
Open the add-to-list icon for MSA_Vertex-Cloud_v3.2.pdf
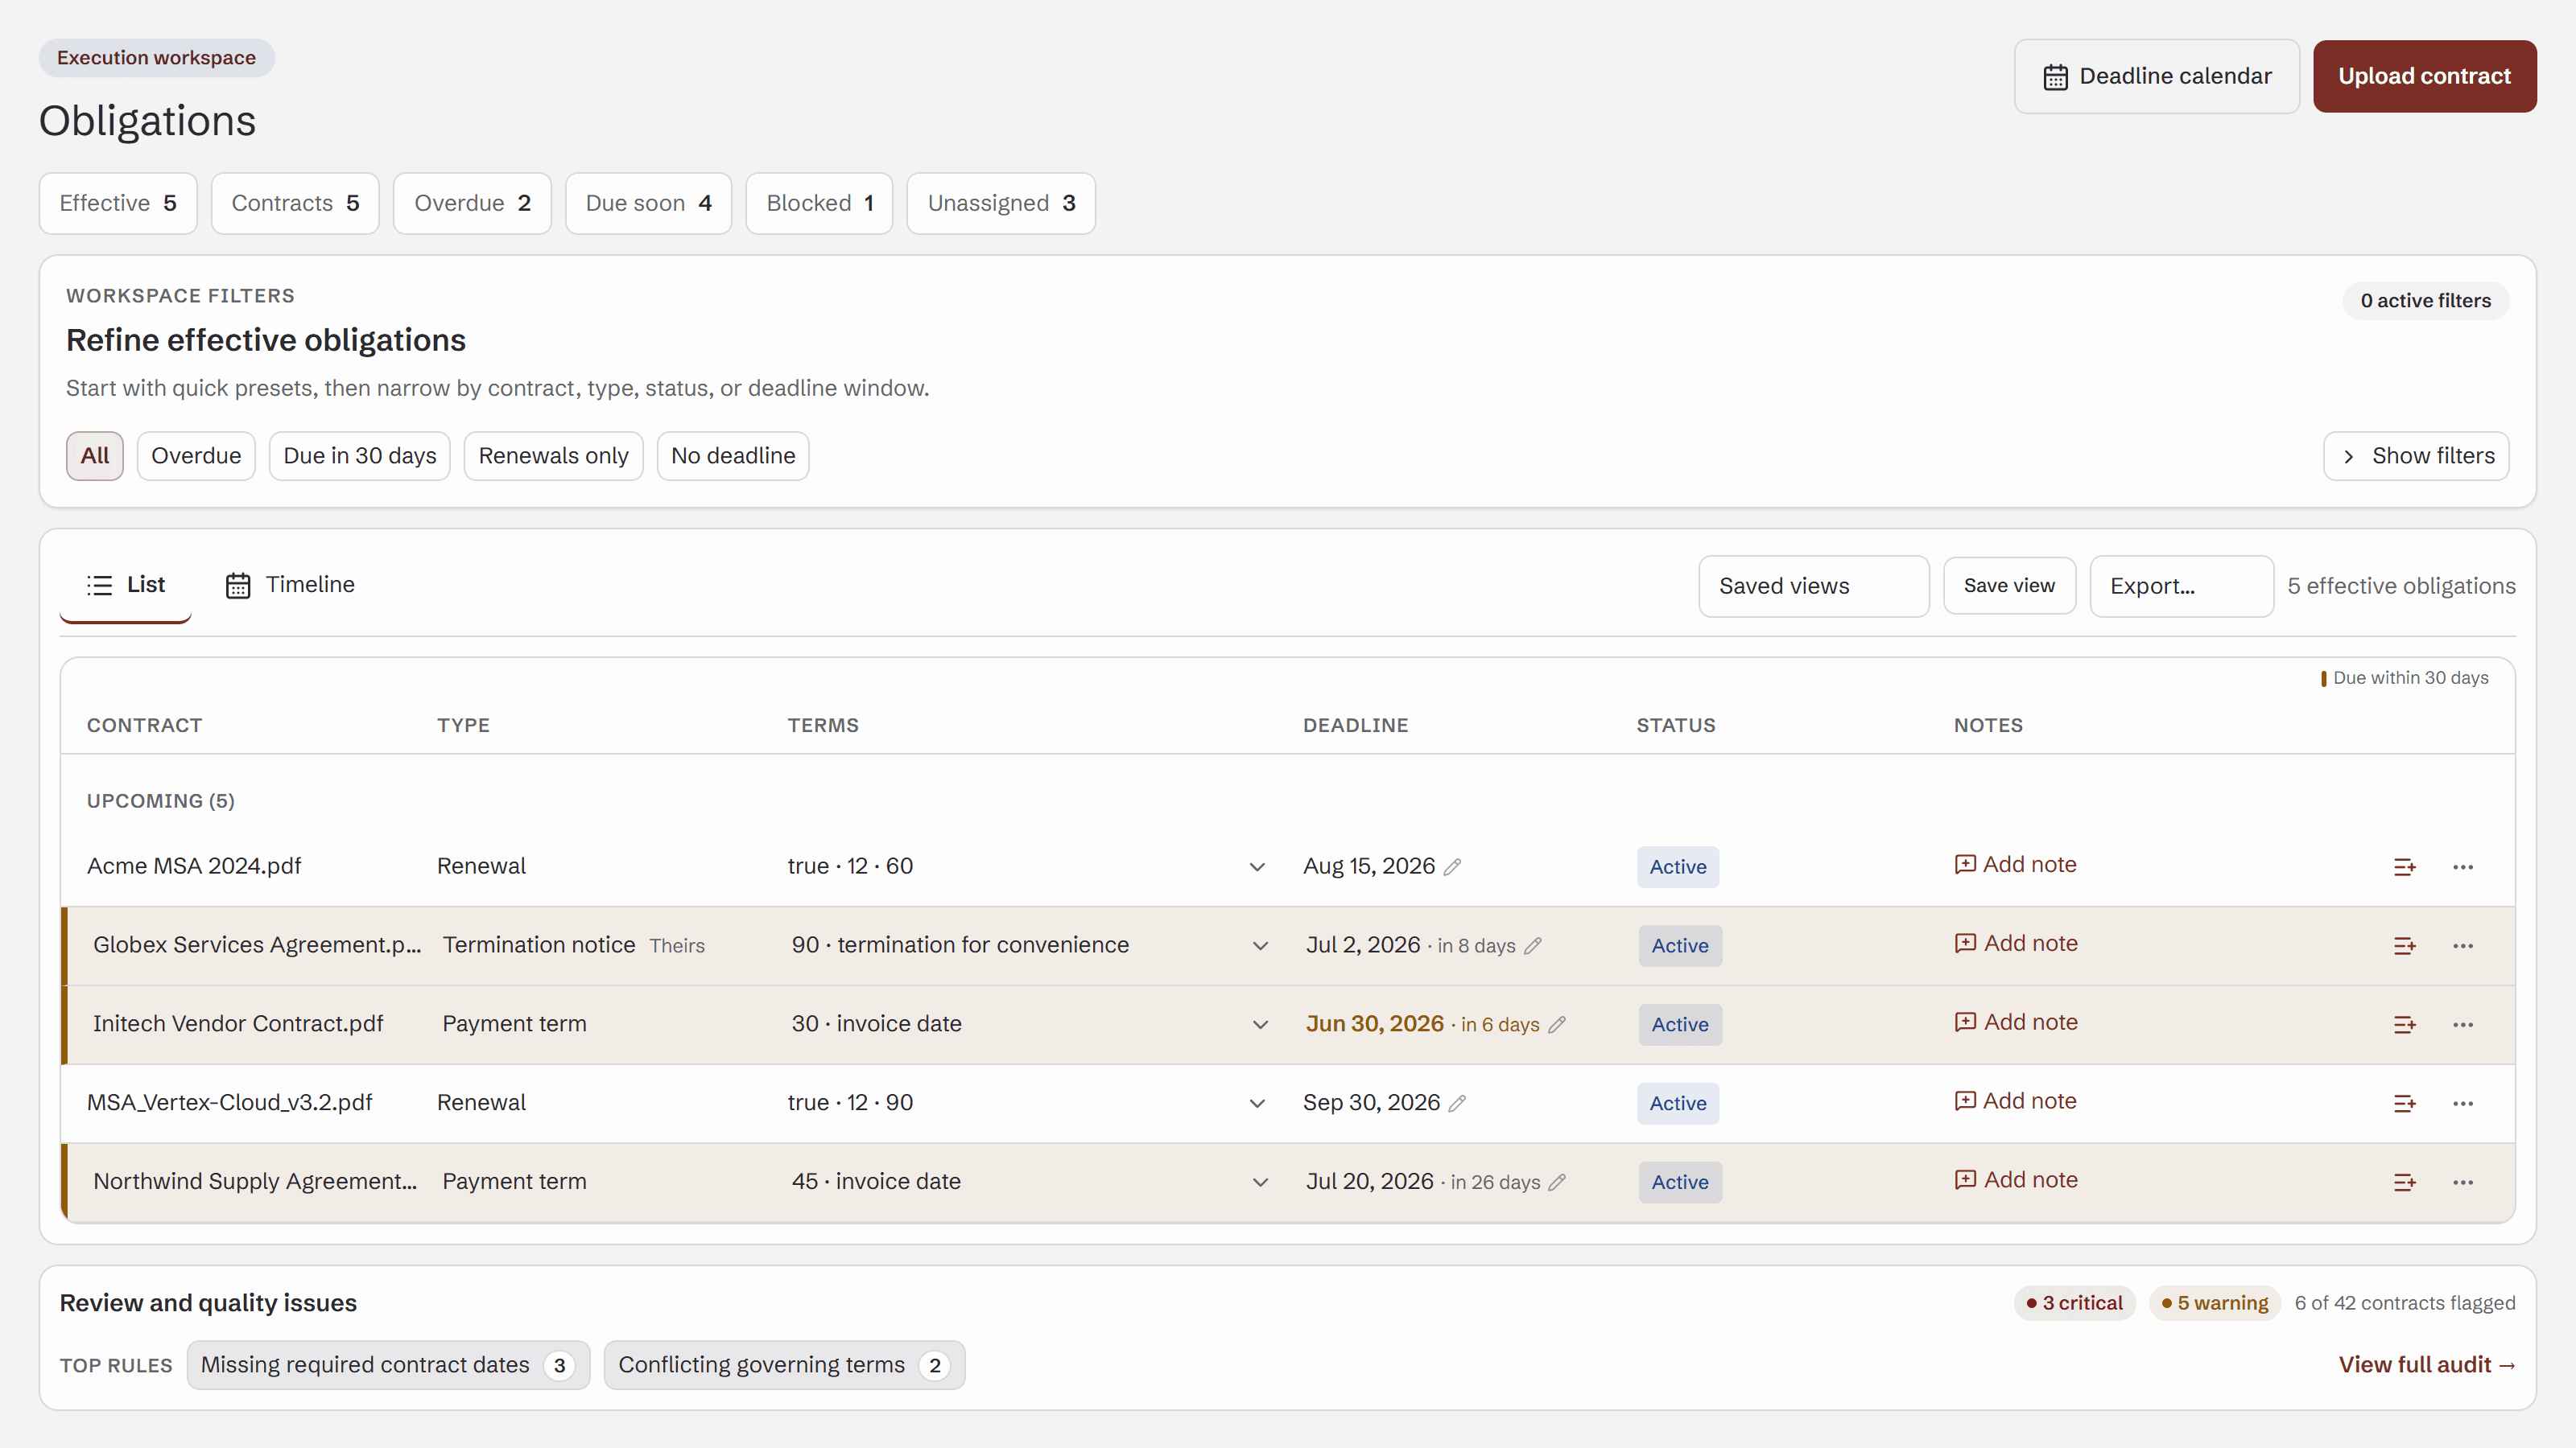pos(2404,1103)
